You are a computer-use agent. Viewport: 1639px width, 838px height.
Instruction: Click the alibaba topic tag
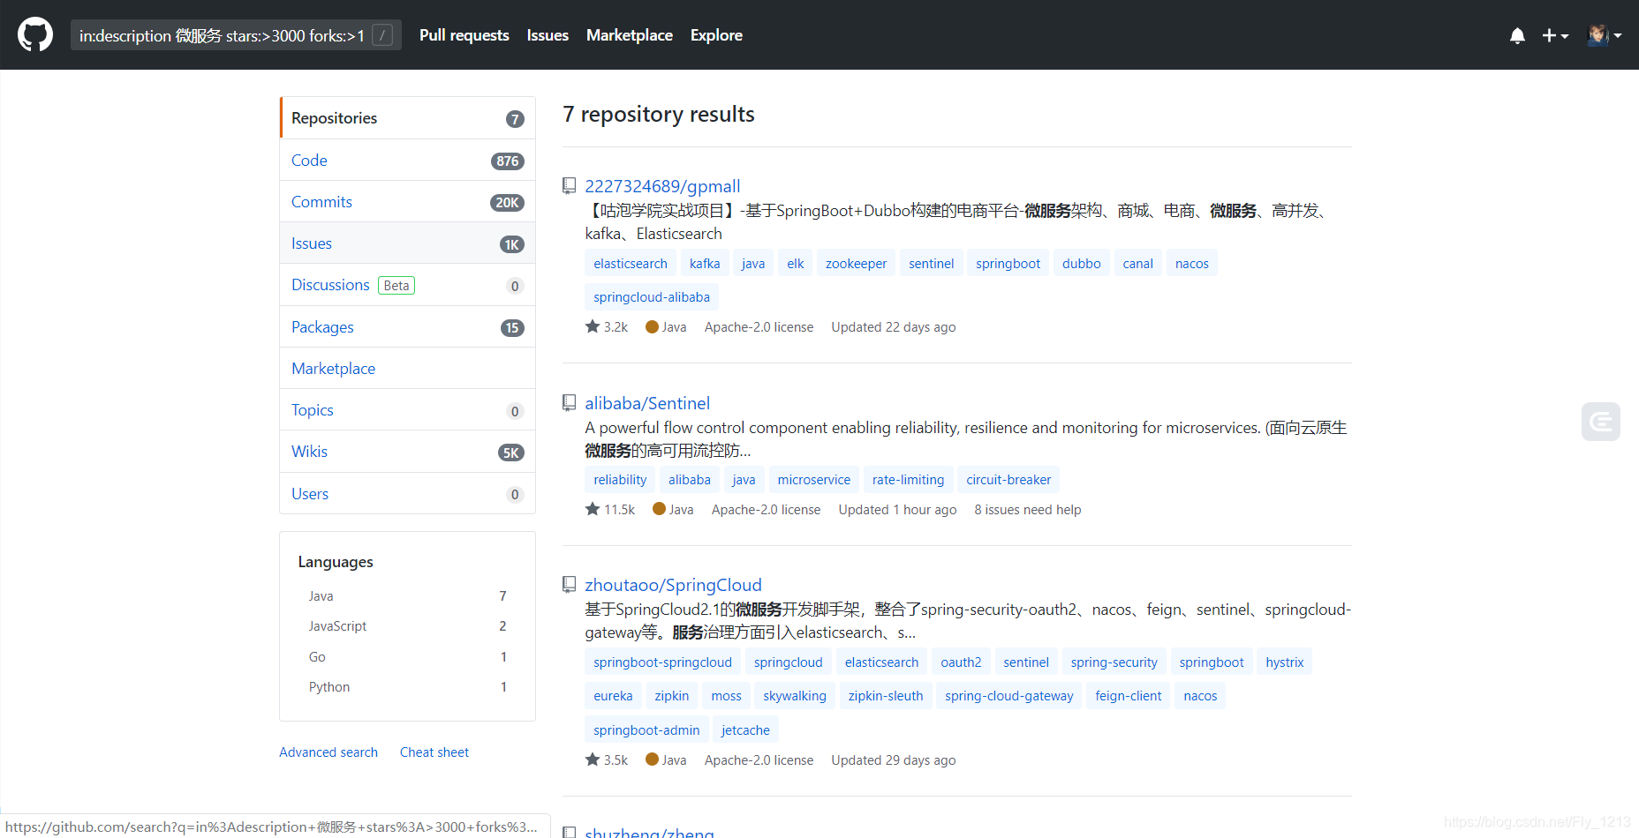690,480
